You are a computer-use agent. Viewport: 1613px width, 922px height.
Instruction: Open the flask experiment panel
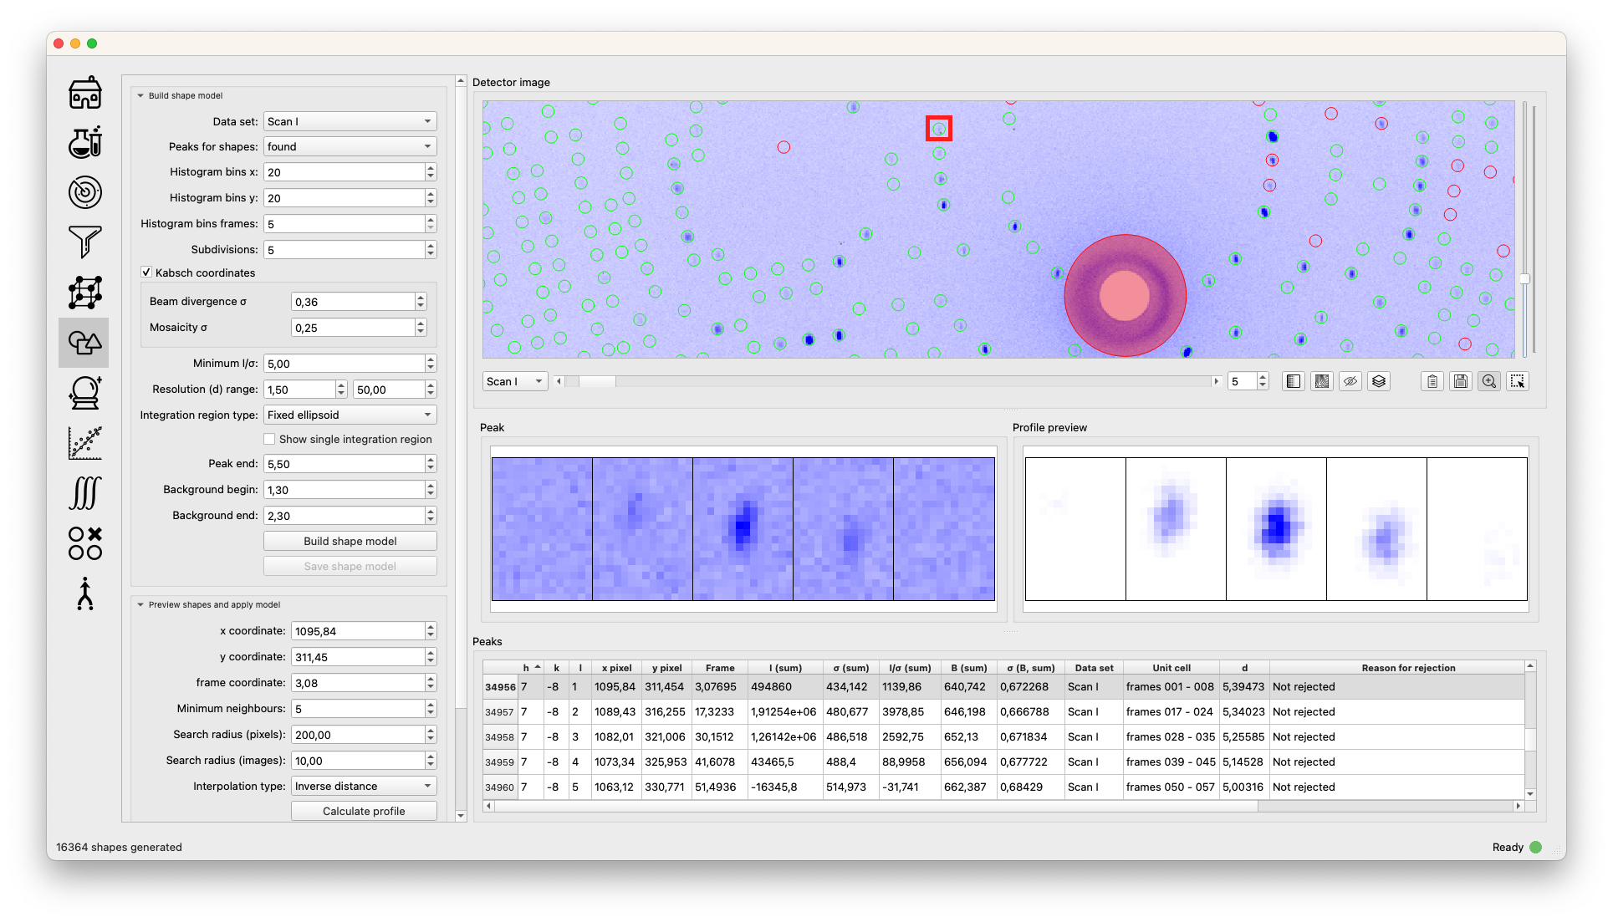(84, 142)
